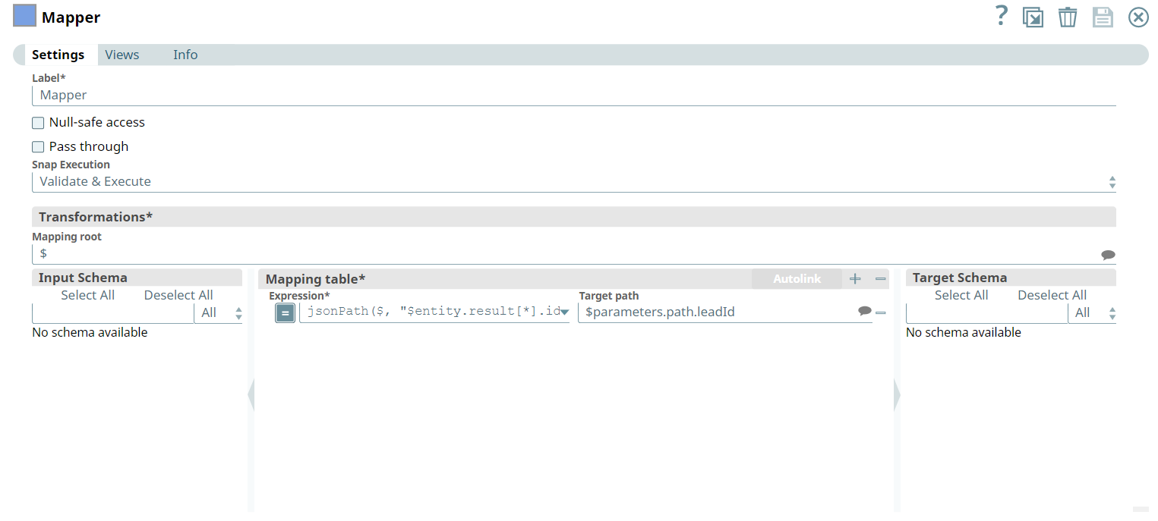Focus the Target Schema search box
The image size is (1158, 521).
(x=986, y=313)
